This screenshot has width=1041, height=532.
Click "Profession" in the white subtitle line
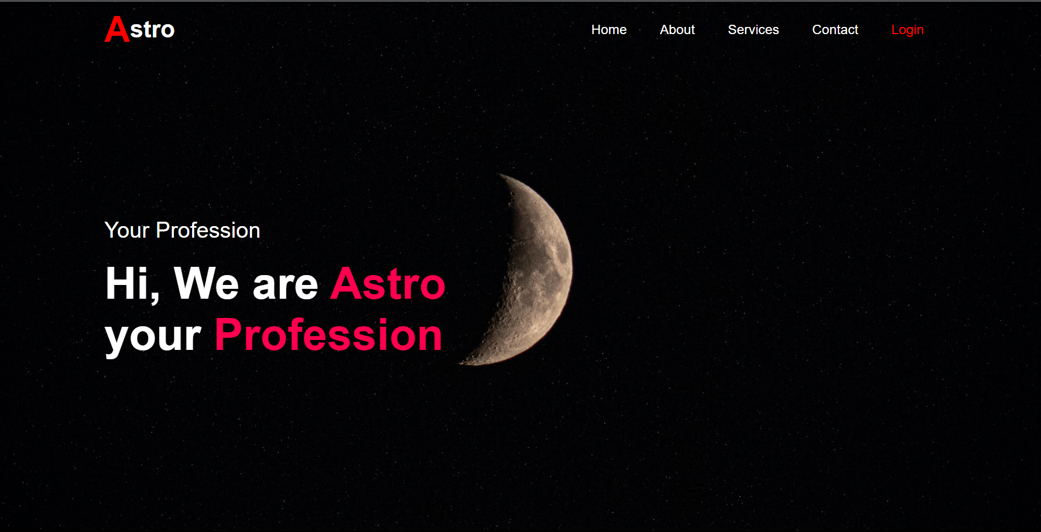click(x=208, y=231)
